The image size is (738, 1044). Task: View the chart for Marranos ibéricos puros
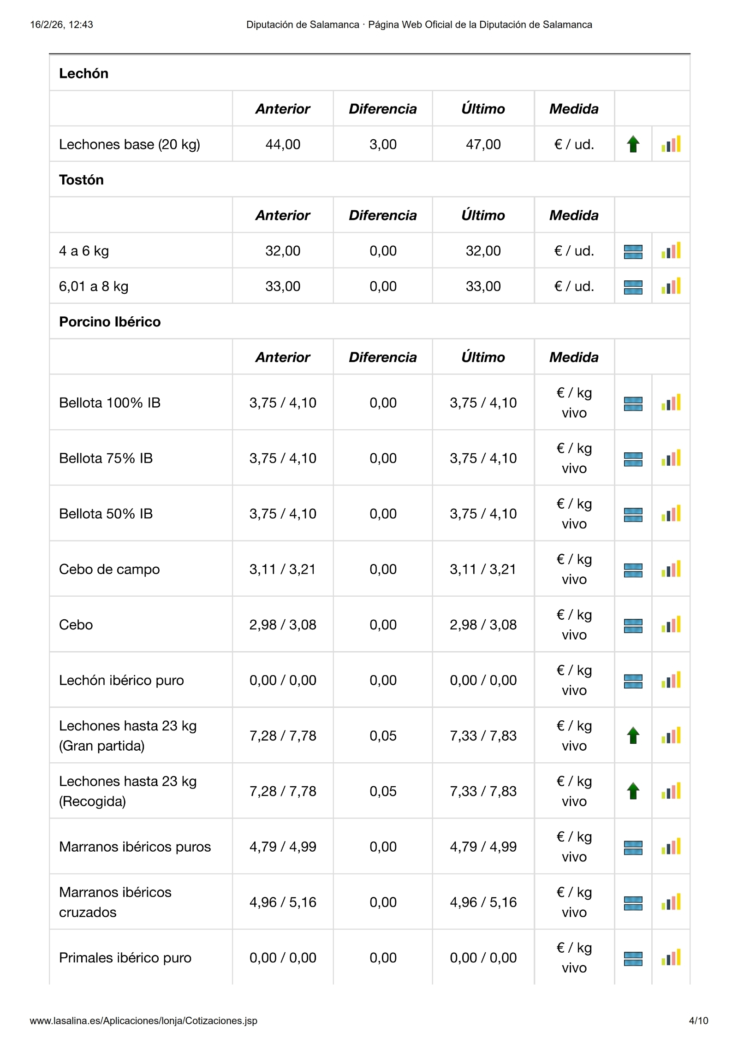click(671, 847)
